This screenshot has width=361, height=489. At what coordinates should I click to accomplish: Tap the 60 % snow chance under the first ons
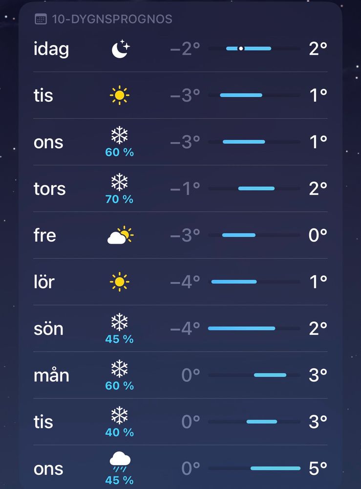coord(119,152)
